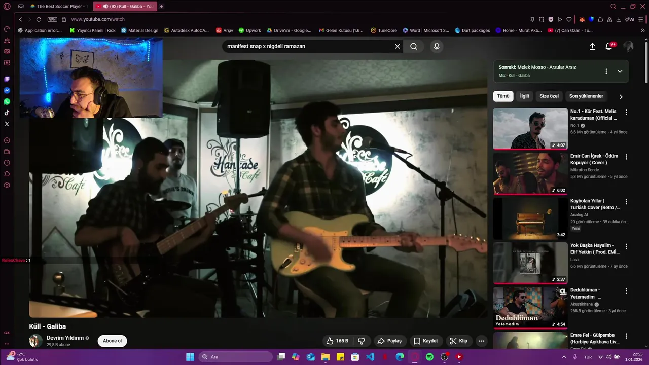The height and width of the screenshot is (365, 649).
Task: Open MetaMask fox wallet extension
Action: coord(582,19)
